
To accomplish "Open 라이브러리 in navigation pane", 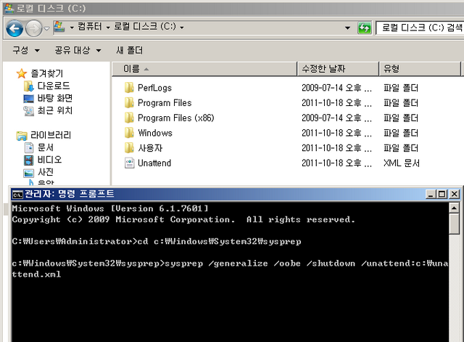I will tap(51, 135).
